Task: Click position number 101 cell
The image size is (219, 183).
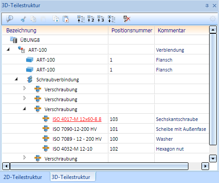Action: point(131,129)
